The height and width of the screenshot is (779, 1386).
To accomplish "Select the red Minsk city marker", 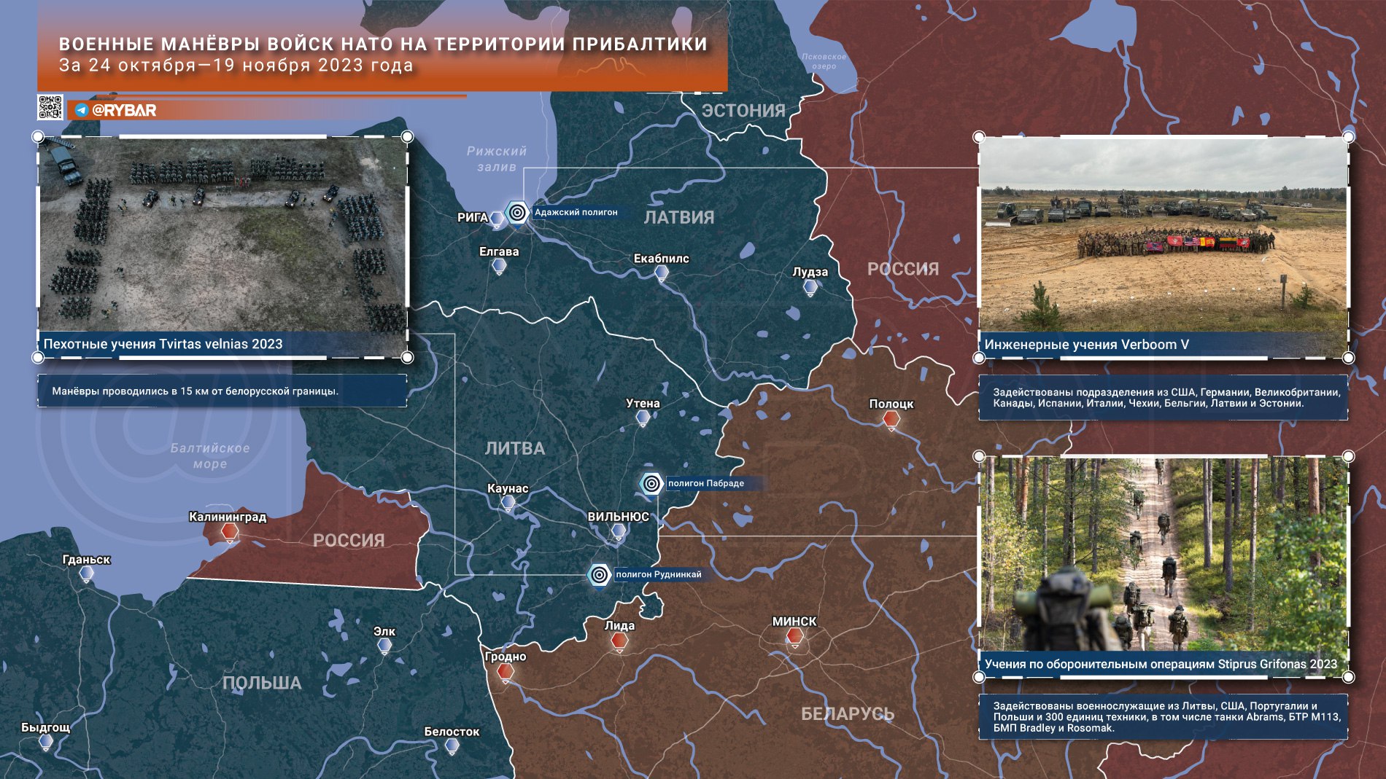I will [794, 637].
